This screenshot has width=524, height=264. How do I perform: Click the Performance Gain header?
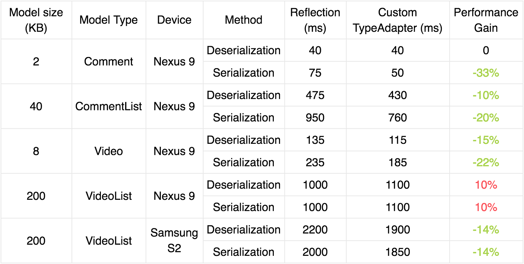(486, 20)
